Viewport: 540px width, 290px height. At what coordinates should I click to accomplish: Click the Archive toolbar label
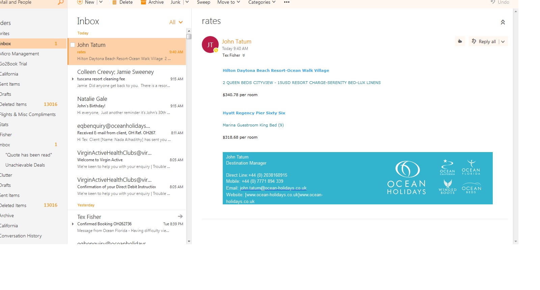click(x=156, y=2)
